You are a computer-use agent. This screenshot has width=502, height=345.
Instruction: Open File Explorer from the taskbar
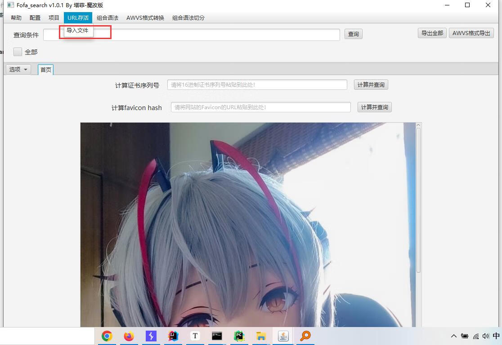pos(261,336)
